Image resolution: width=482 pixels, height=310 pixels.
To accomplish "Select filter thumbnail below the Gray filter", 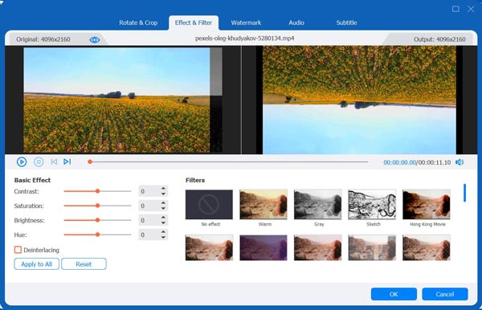I will [x=317, y=247].
